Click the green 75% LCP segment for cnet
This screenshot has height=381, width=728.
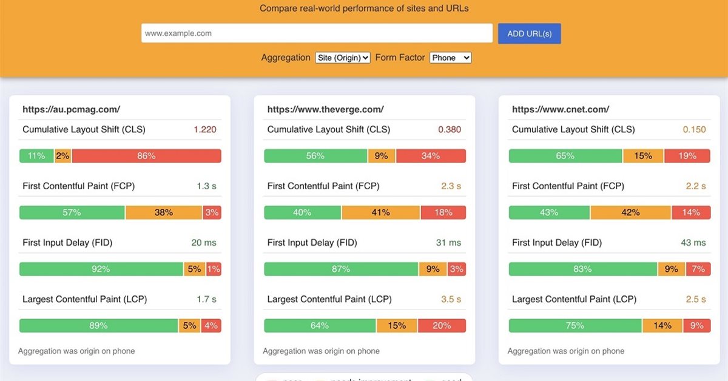pyautogui.click(x=575, y=326)
